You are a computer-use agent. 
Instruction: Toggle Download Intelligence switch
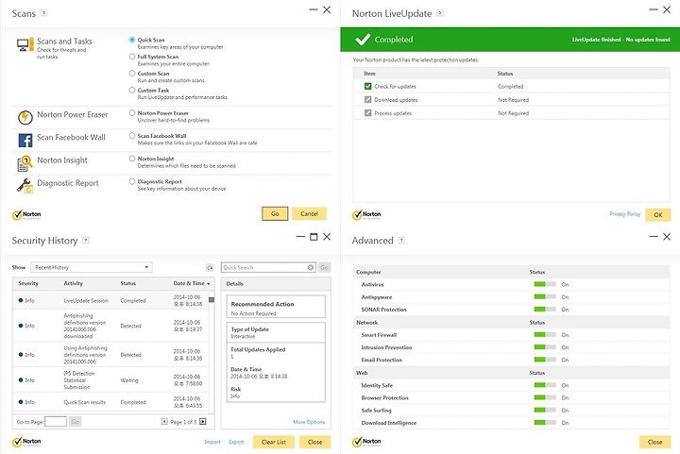545,422
